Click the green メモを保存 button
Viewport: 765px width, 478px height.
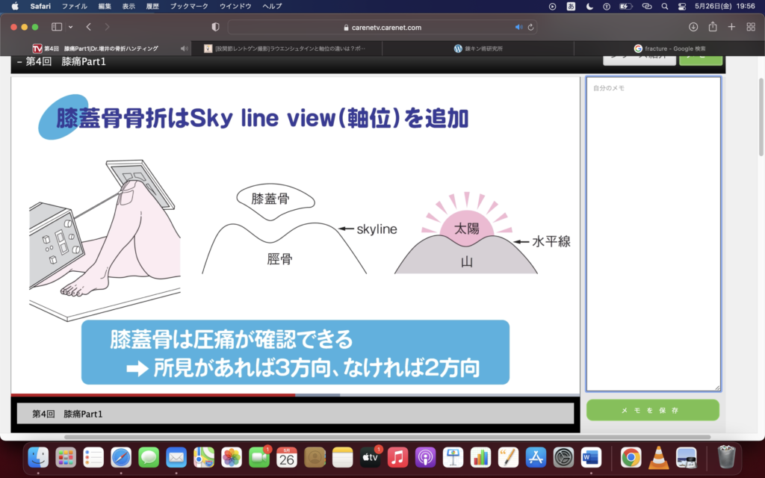(652, 410)
